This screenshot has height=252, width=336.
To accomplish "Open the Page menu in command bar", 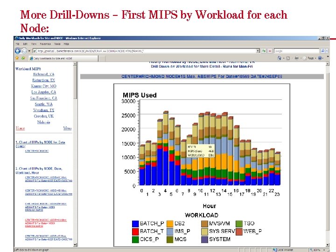I will tap(309, 58).
